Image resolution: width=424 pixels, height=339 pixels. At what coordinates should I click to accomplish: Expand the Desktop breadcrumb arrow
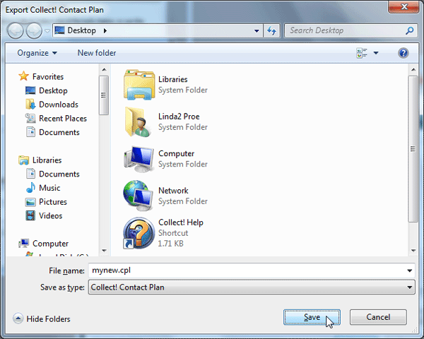(105, 31)
